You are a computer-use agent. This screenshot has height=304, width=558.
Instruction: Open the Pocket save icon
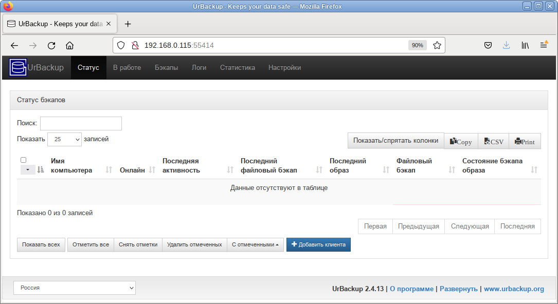pyautogui.click(x=488, y=45)
